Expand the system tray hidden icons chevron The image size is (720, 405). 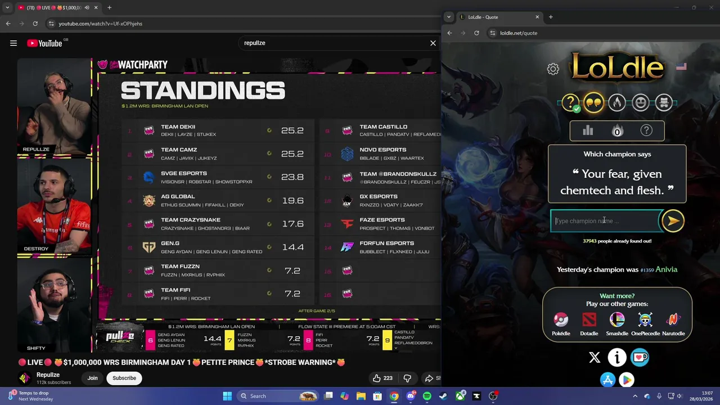636,396
